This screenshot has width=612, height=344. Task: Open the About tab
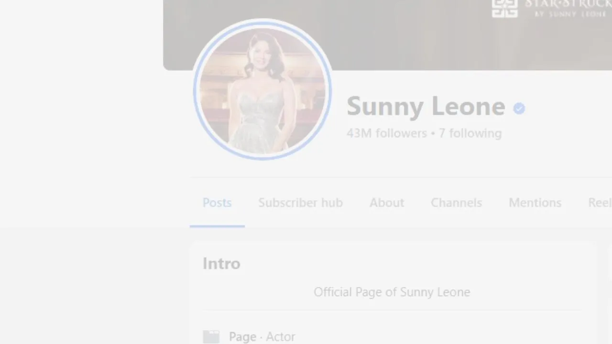tap(387, 203)
